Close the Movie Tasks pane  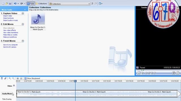(x=25, y=10)
